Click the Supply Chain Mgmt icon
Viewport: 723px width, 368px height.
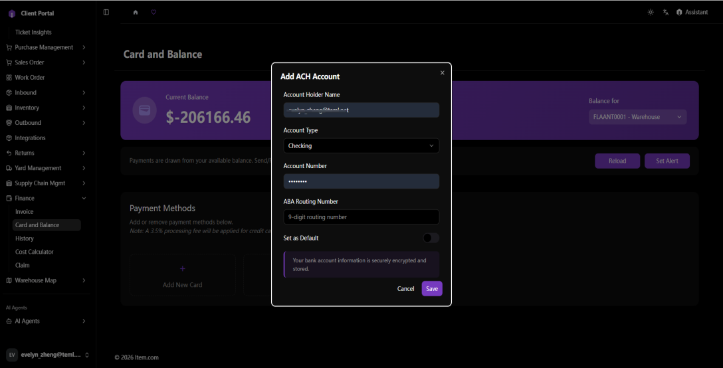pyautogui.click(x=9, y=183)
